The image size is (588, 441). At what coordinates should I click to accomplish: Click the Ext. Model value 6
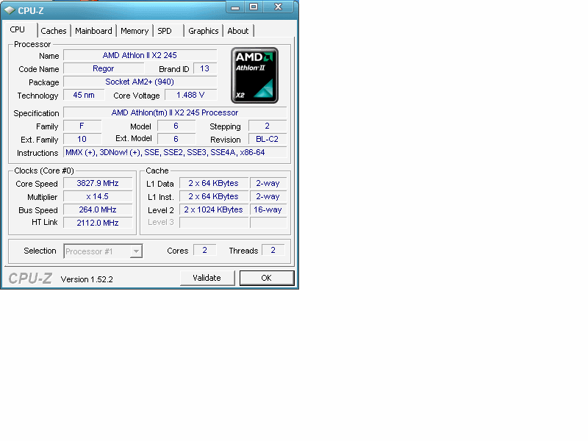(x=176, y=139)
